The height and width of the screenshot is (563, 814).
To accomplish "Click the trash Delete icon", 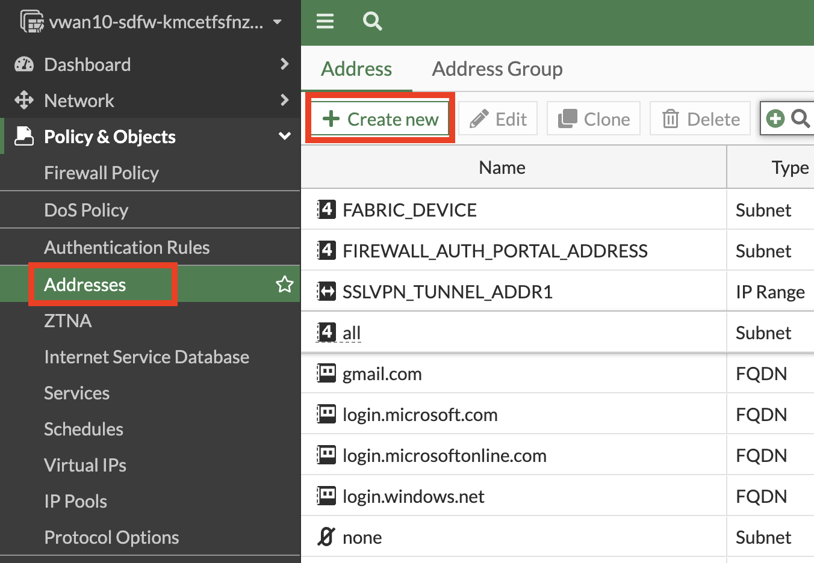I will pyautogui.click(x=670, y=118).
